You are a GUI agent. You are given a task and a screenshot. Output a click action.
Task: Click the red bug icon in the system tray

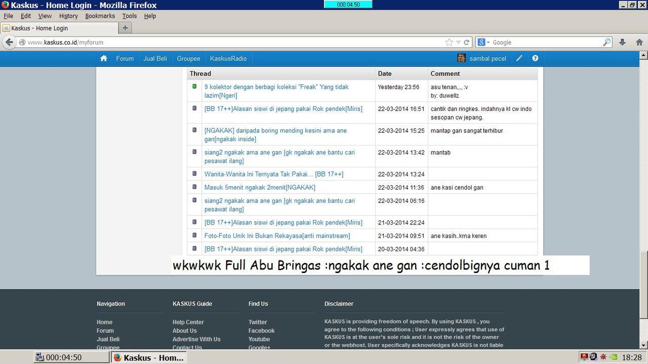click(603, 357)
